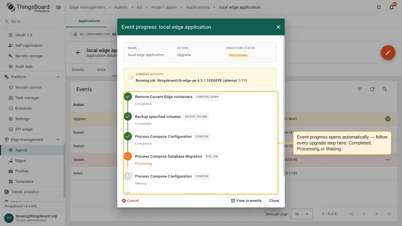This screenshot has width=402, height=226.
Task: Go to Edge management breadcrumb
Action: point(87,7)
